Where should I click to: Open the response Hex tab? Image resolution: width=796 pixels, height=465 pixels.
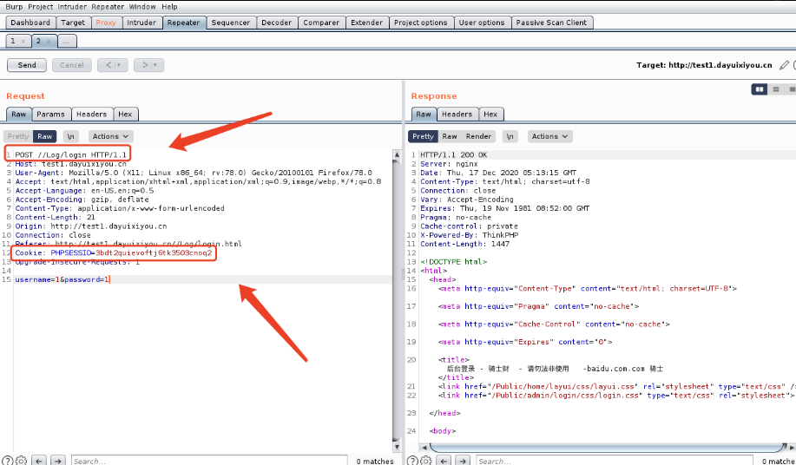(x=490, y=115)
